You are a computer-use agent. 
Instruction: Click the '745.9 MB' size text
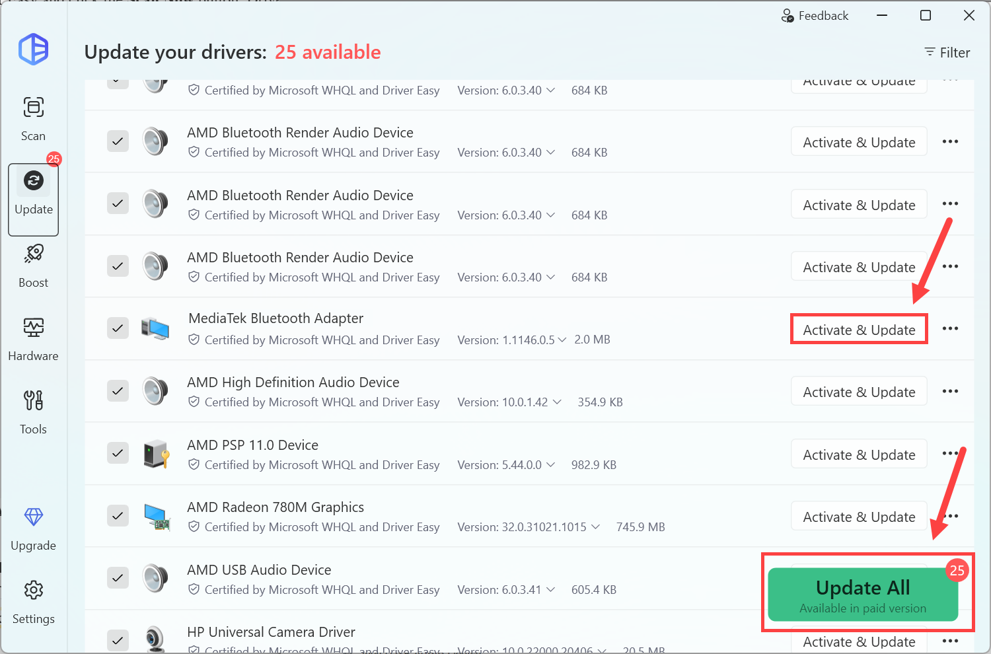point(640,527)
